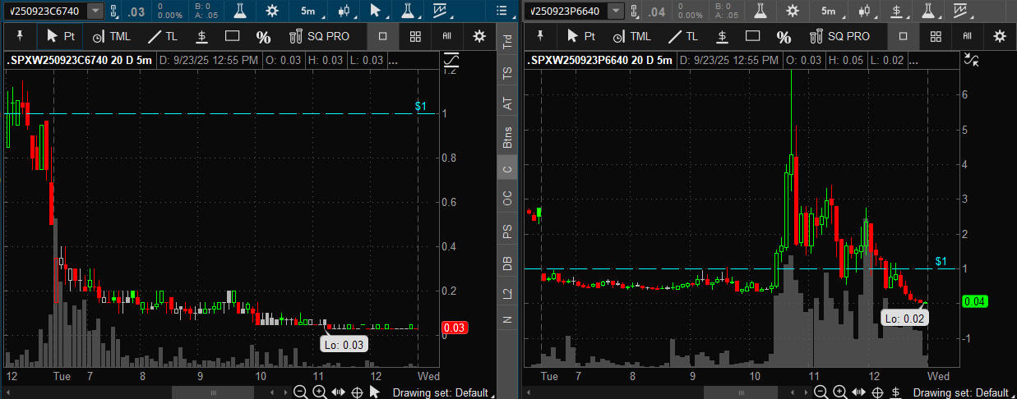Open the symbol dropdown for 250923C6740
The height and width of the screenshot is (399, 1017).
click(x=95, y=11)
